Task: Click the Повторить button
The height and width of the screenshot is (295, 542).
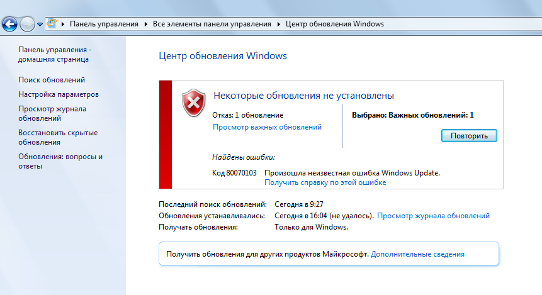Action: (469, 136)
